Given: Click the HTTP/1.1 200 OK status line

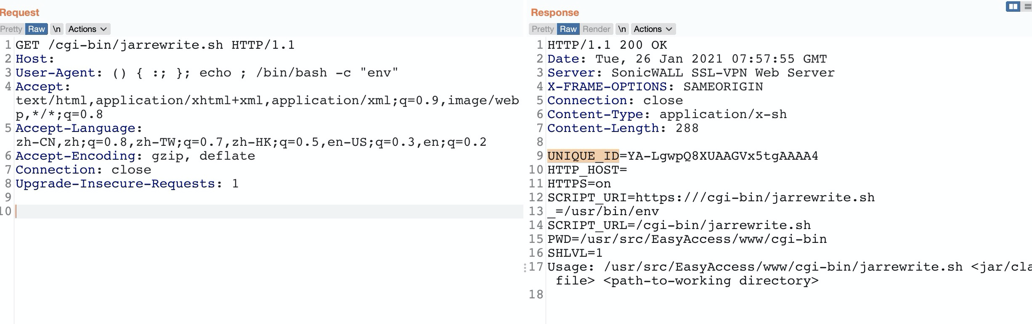Looking at the screenshot, I should point(607,45).
